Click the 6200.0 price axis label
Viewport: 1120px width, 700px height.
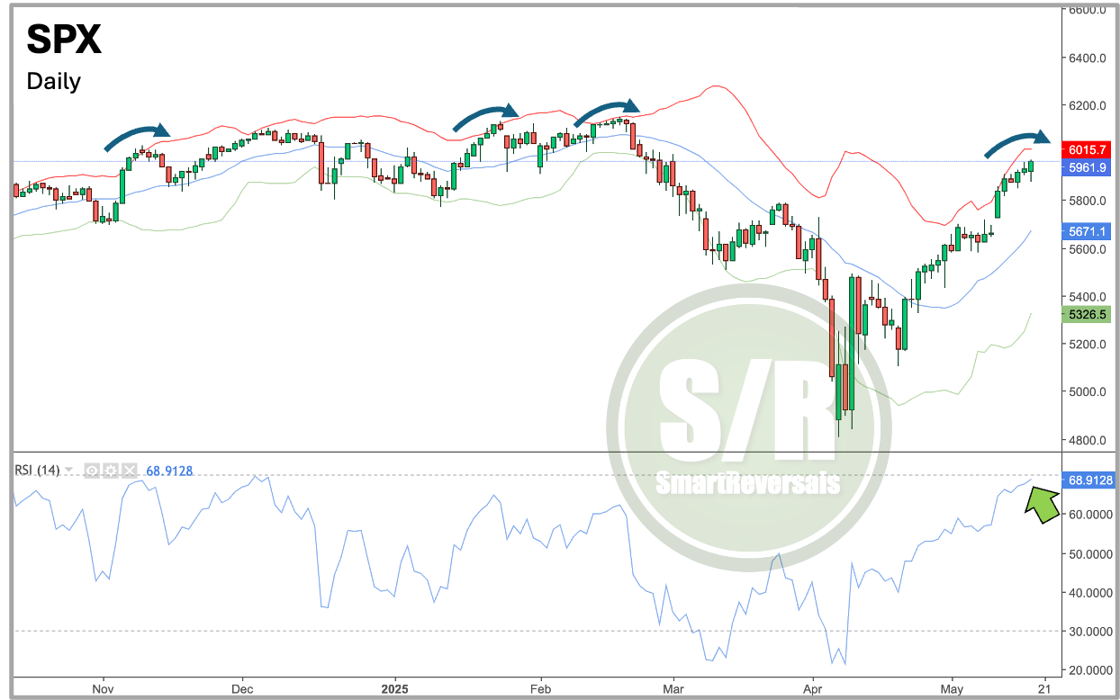point(1088,106)
